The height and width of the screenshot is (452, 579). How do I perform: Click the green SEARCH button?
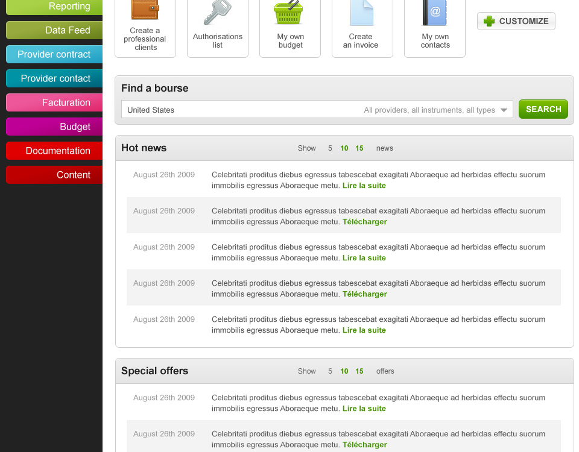[543, 109]
